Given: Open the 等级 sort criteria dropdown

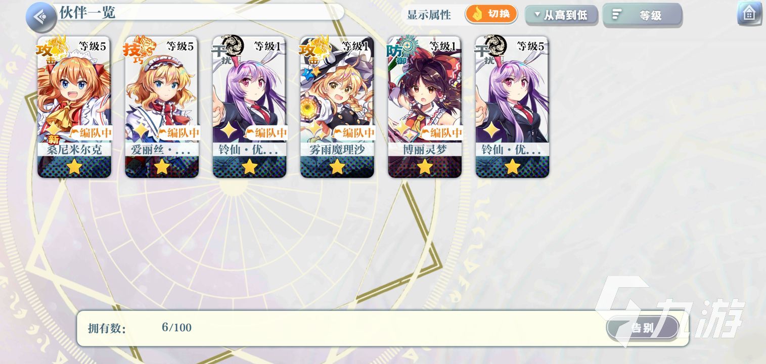Looking at the screenshot, I should (642, 15).
